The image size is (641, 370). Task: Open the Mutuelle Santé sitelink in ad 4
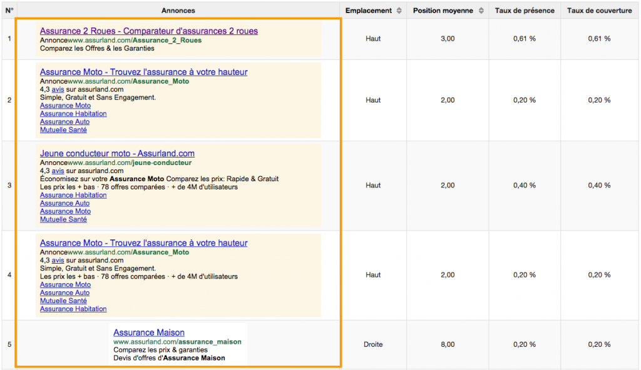(x=63, y=301)
